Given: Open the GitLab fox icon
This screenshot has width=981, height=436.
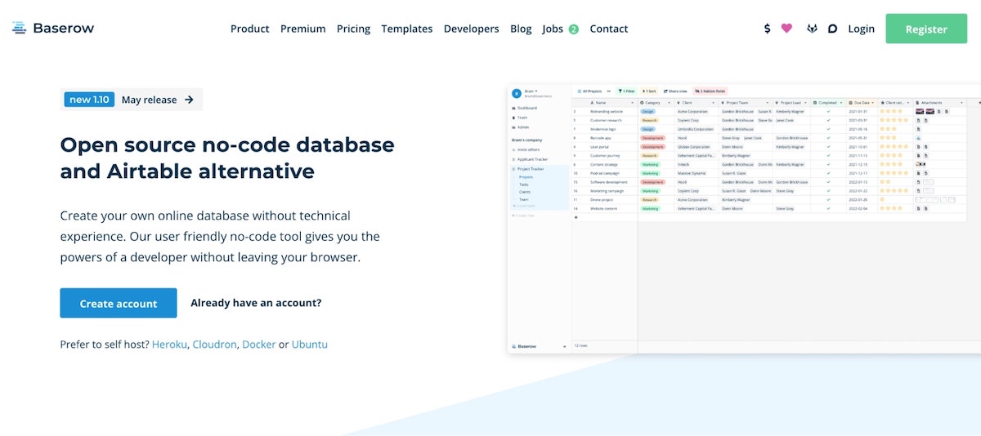Looking at the screenshot, I should 812,29.
